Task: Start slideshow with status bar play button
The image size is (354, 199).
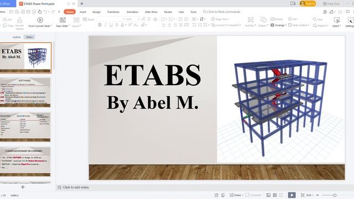Action: 291,195
